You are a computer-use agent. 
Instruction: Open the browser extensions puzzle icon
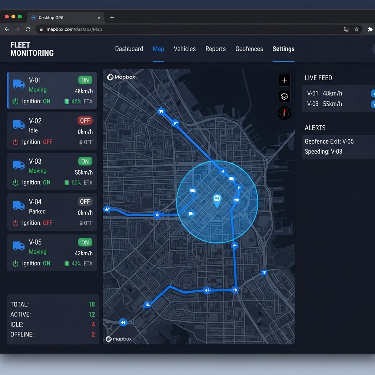pyautogui.click(x=370, y=29)
